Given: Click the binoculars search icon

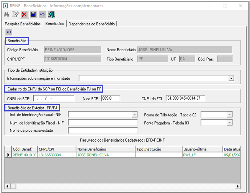Looking at the screenshot, I should click(6, 15).
